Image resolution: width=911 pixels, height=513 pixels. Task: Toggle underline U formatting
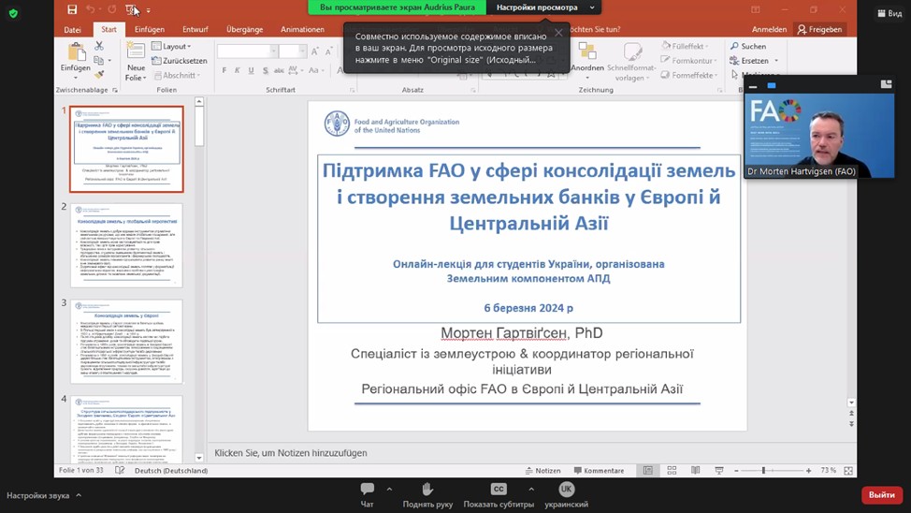pos(251,70)
